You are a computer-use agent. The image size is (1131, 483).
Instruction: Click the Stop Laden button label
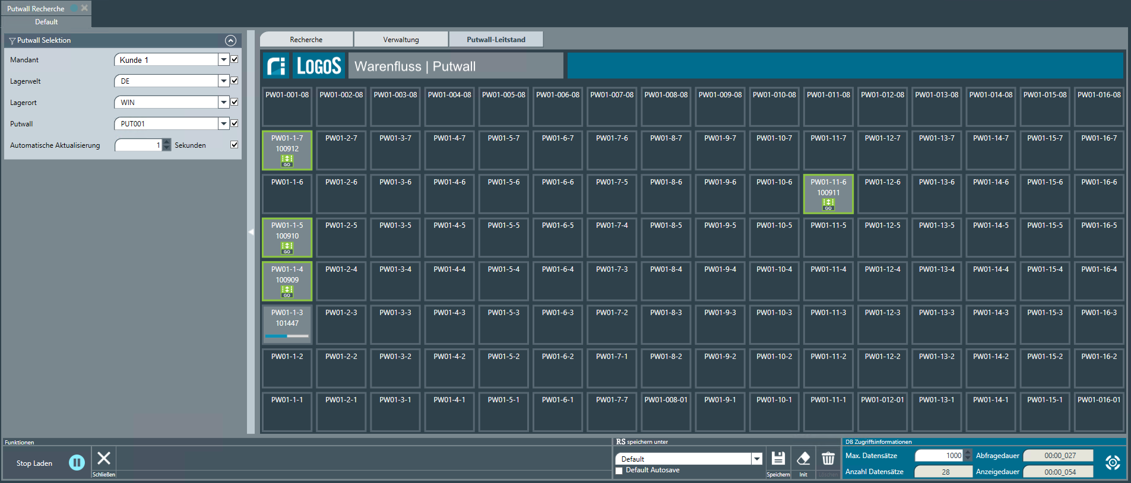[34, 463]
